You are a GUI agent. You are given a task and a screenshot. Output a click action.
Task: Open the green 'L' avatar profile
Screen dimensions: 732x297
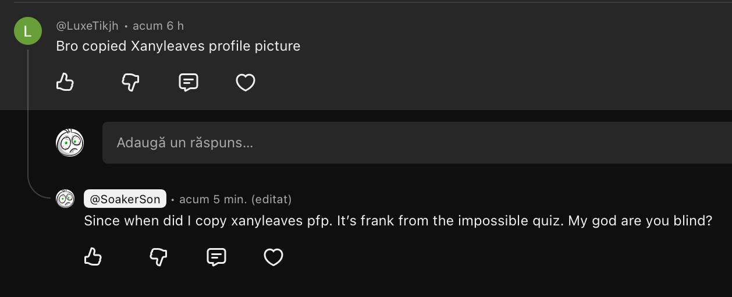click(x=28, y=31)
